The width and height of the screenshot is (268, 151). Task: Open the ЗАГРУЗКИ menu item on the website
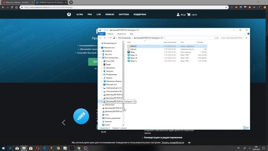[x=124, y=14]
